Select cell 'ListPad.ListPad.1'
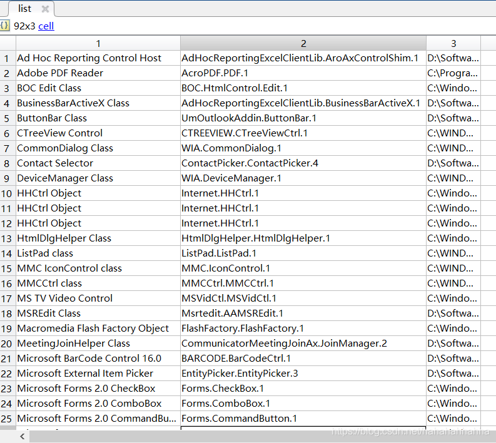 coord(303,253)
